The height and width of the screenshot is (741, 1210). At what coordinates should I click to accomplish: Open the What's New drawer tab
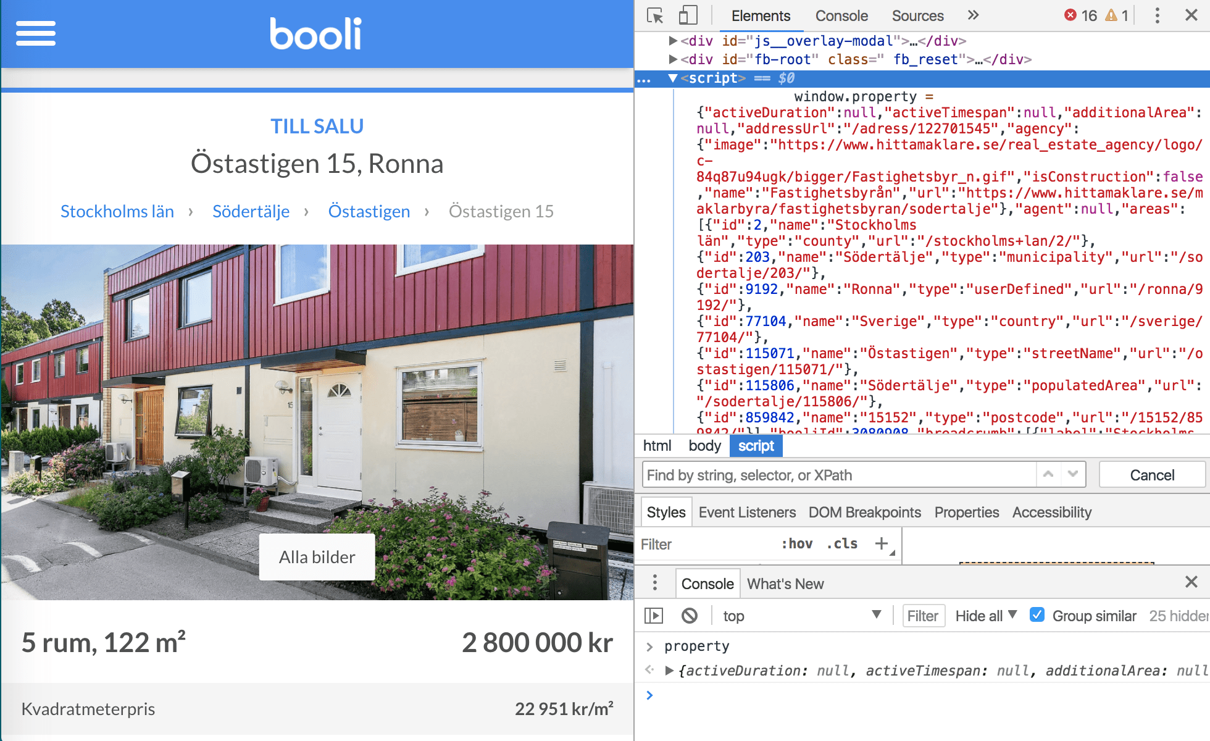pos(785,583)
